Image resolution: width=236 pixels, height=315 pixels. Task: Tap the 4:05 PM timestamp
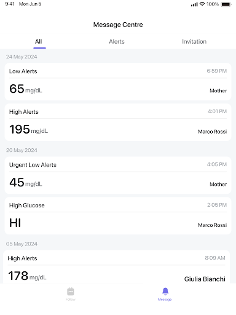[217, 164]
